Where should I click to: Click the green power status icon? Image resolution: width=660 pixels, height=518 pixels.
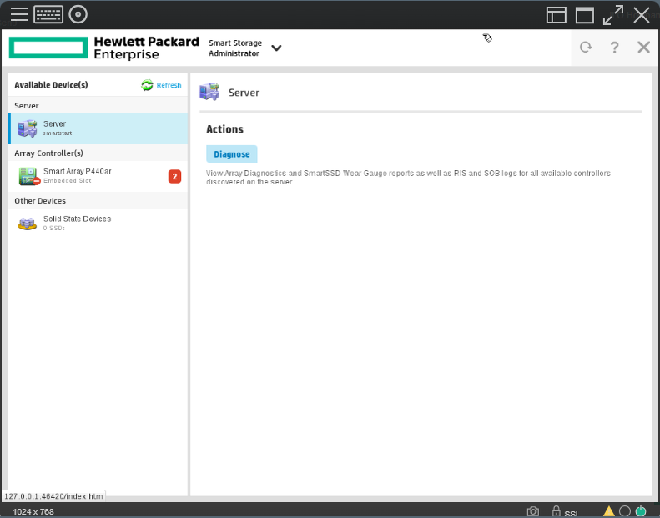[641, 511]
